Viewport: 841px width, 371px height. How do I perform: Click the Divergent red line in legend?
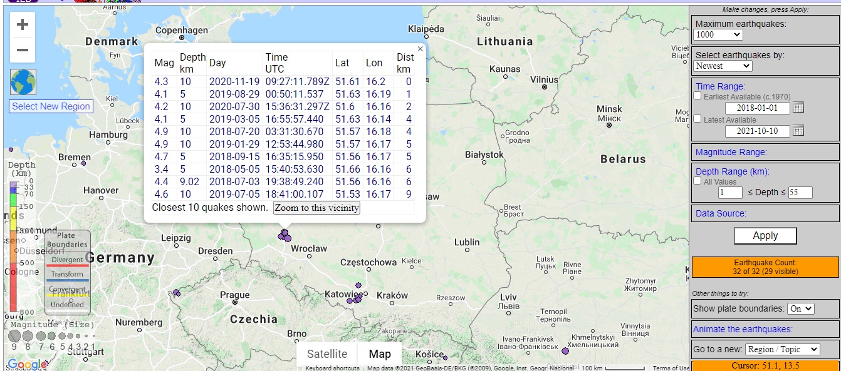(67, 266)
